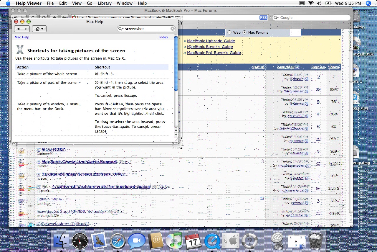
Task: Select the Mac Forums radio button
Action: [244, 32]
